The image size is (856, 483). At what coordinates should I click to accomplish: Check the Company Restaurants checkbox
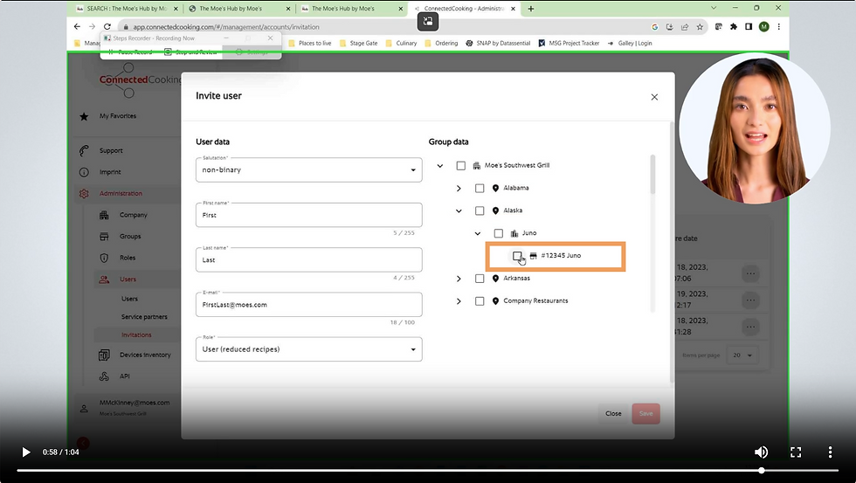click(x=480, y=301)
